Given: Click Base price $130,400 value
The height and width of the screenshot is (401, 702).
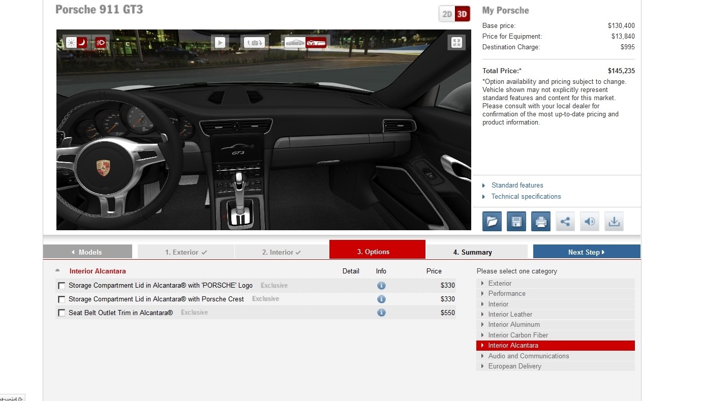Looking at the screenshot, I should [x=621, y=26].
